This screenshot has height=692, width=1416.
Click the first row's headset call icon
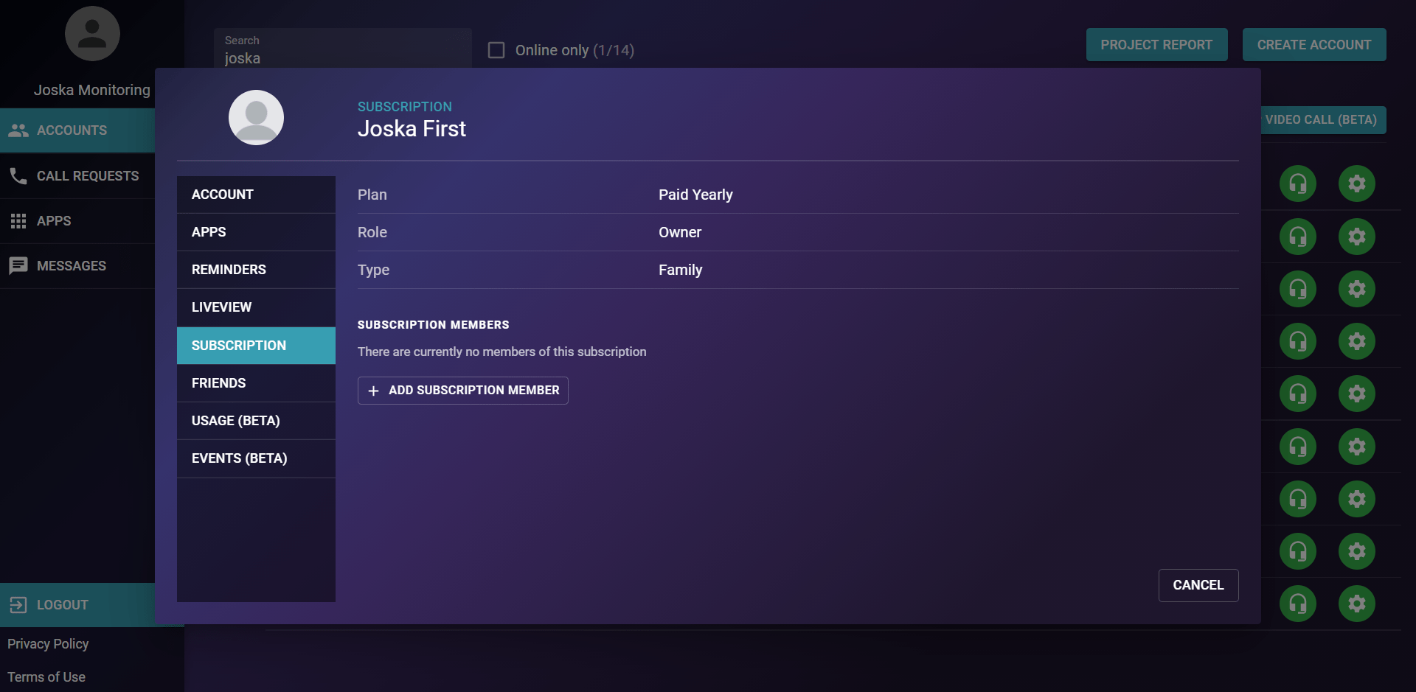[1297, 184]
